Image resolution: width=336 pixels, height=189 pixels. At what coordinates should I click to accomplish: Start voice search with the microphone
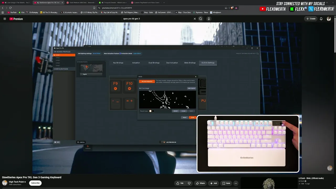tap(209, 19)
